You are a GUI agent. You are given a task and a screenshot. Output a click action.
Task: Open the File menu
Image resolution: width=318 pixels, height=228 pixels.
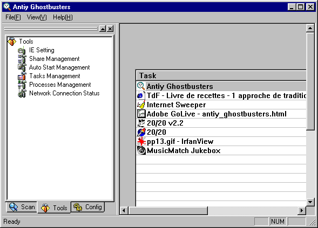[x=13, y=17]
